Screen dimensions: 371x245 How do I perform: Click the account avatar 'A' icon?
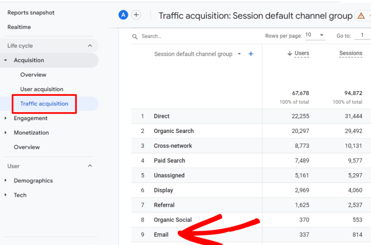[123, 14]
